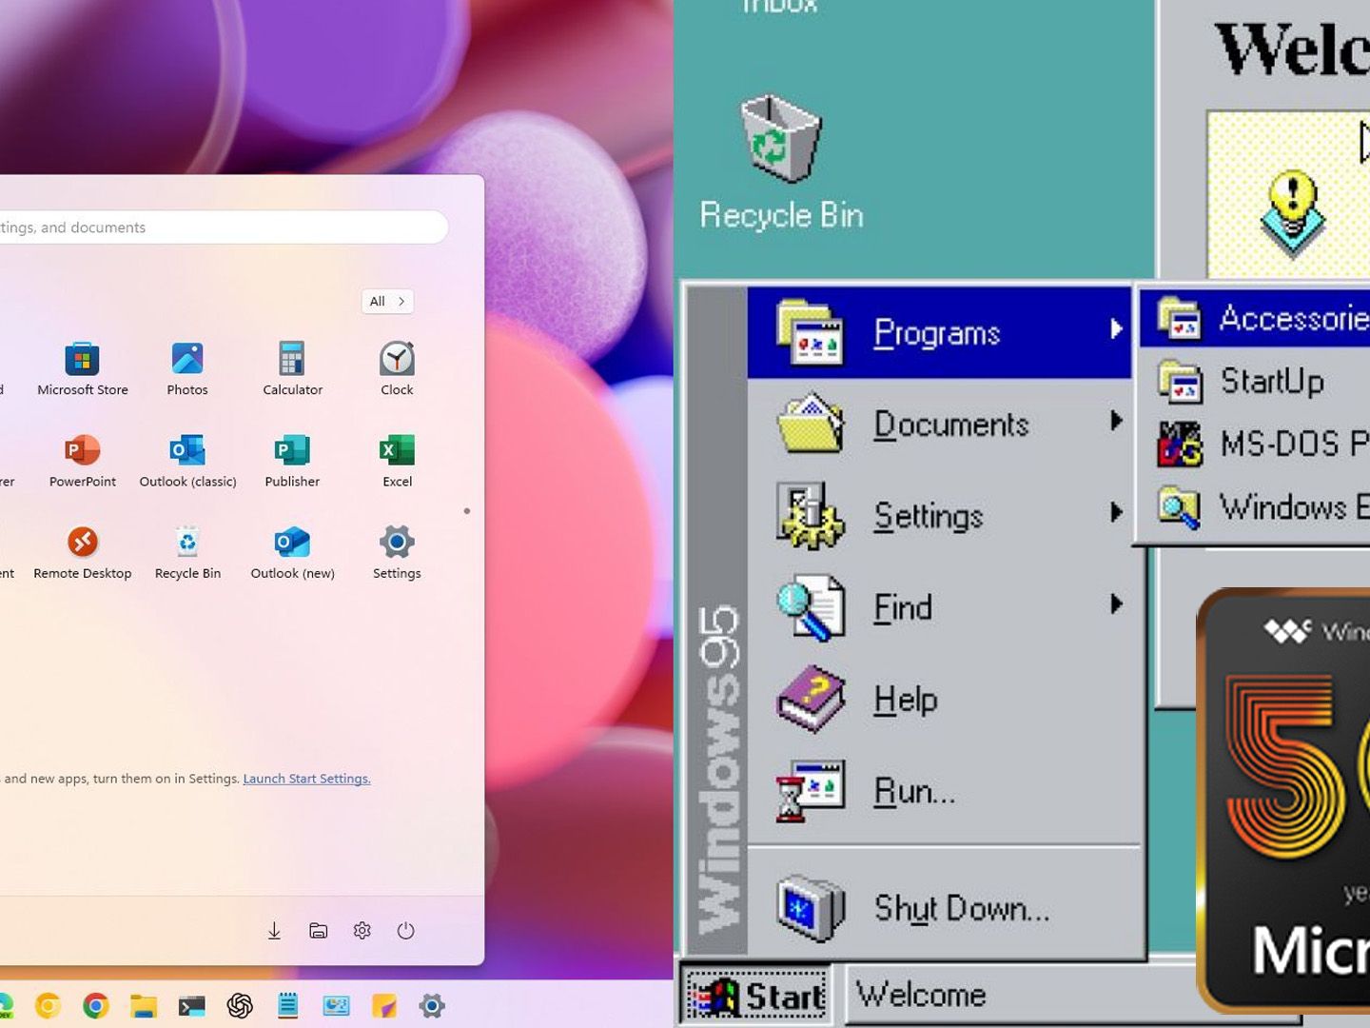Choose Shut Down... in the Start menu
Viewport: 1370px width, 1028px height.
(x=940, y=908)
